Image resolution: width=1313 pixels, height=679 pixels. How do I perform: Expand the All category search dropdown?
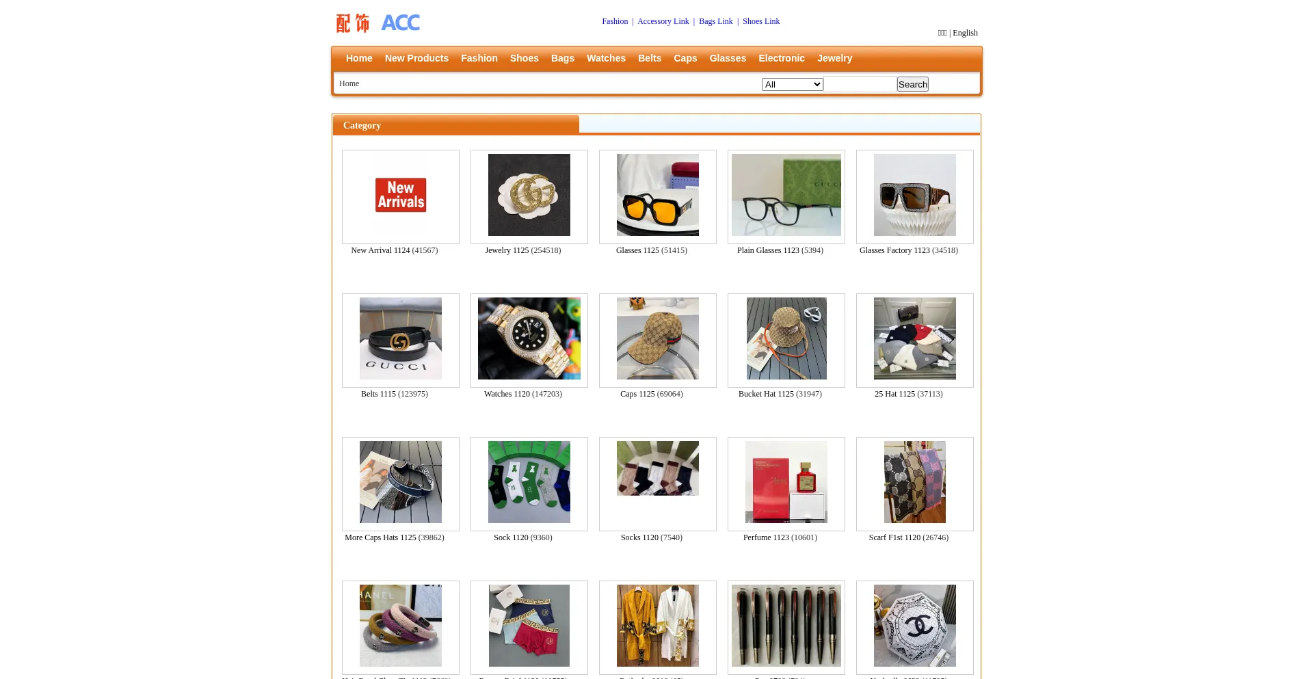pyautogui.click(x=792, y=84)
